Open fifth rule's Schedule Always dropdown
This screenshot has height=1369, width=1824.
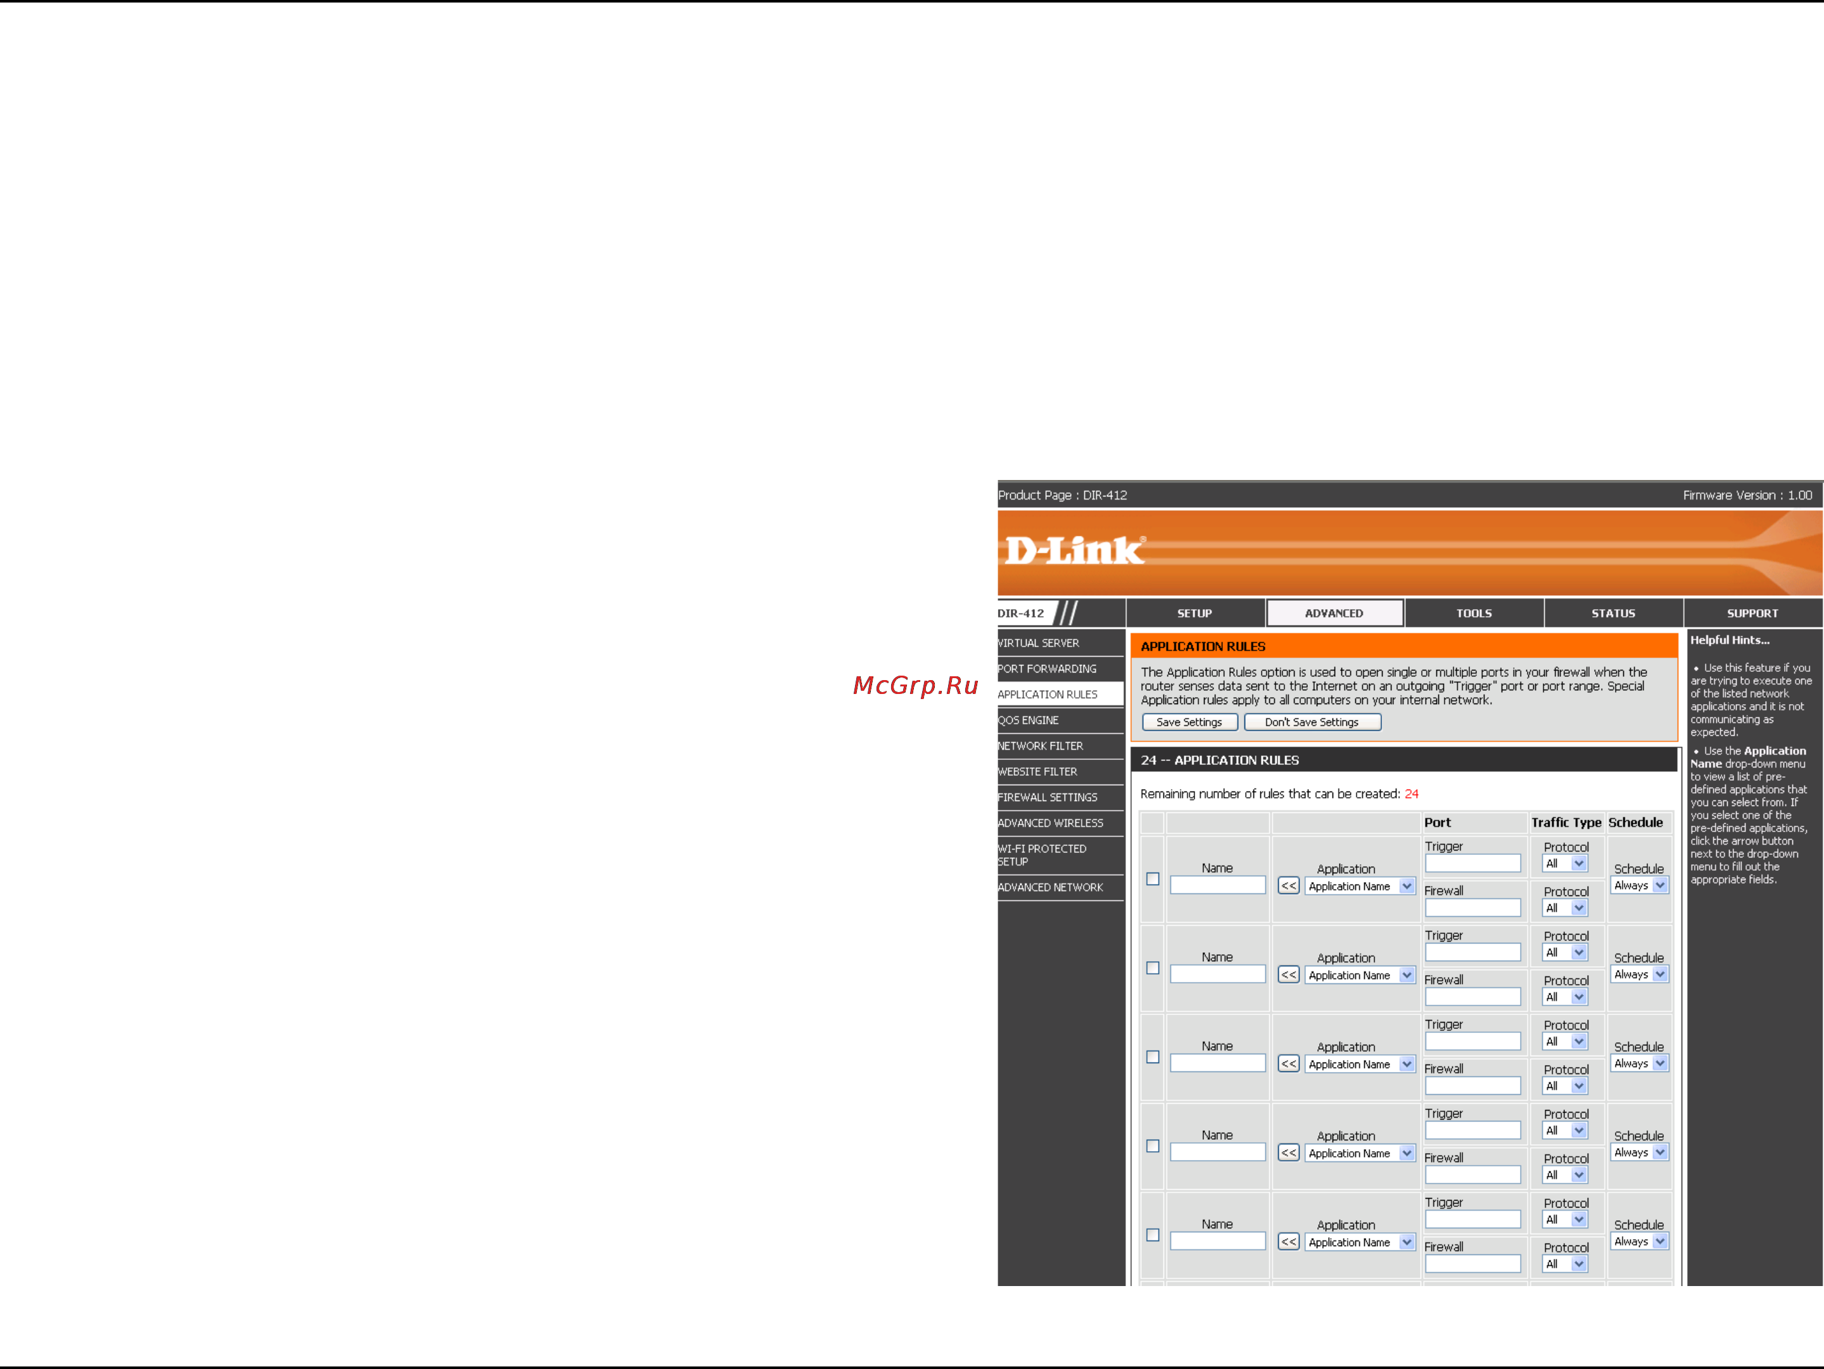point(1640,1241)
